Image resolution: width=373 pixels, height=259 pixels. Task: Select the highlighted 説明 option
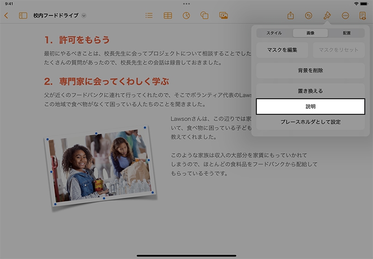point(310,106)
